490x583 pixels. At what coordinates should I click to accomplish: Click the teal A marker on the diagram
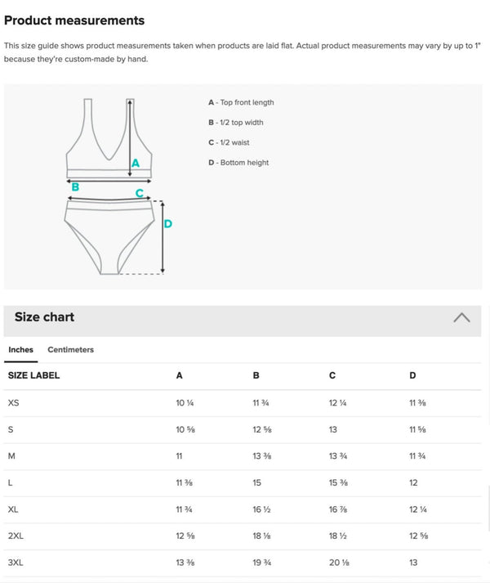(136, 164)
